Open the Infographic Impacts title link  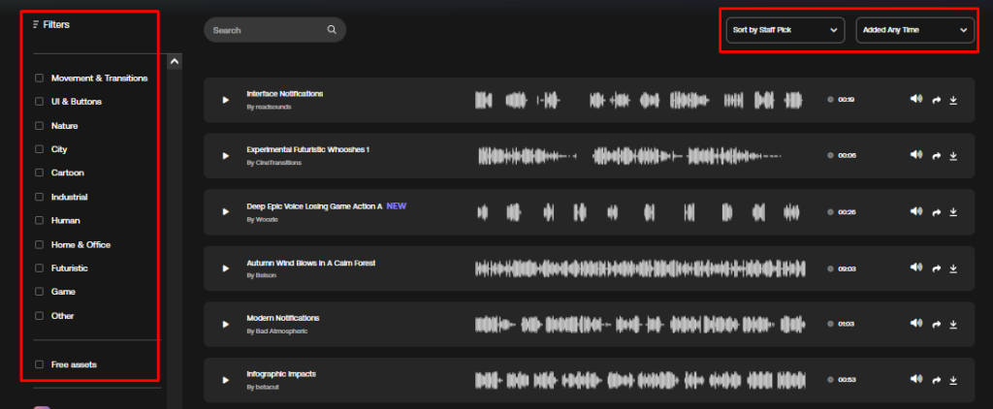(x=281, y=374)
